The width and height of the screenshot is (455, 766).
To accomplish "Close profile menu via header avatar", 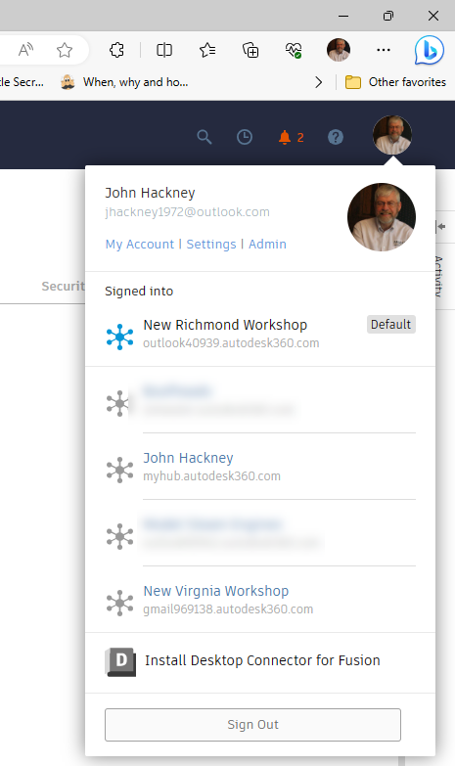I will [392, 135].
